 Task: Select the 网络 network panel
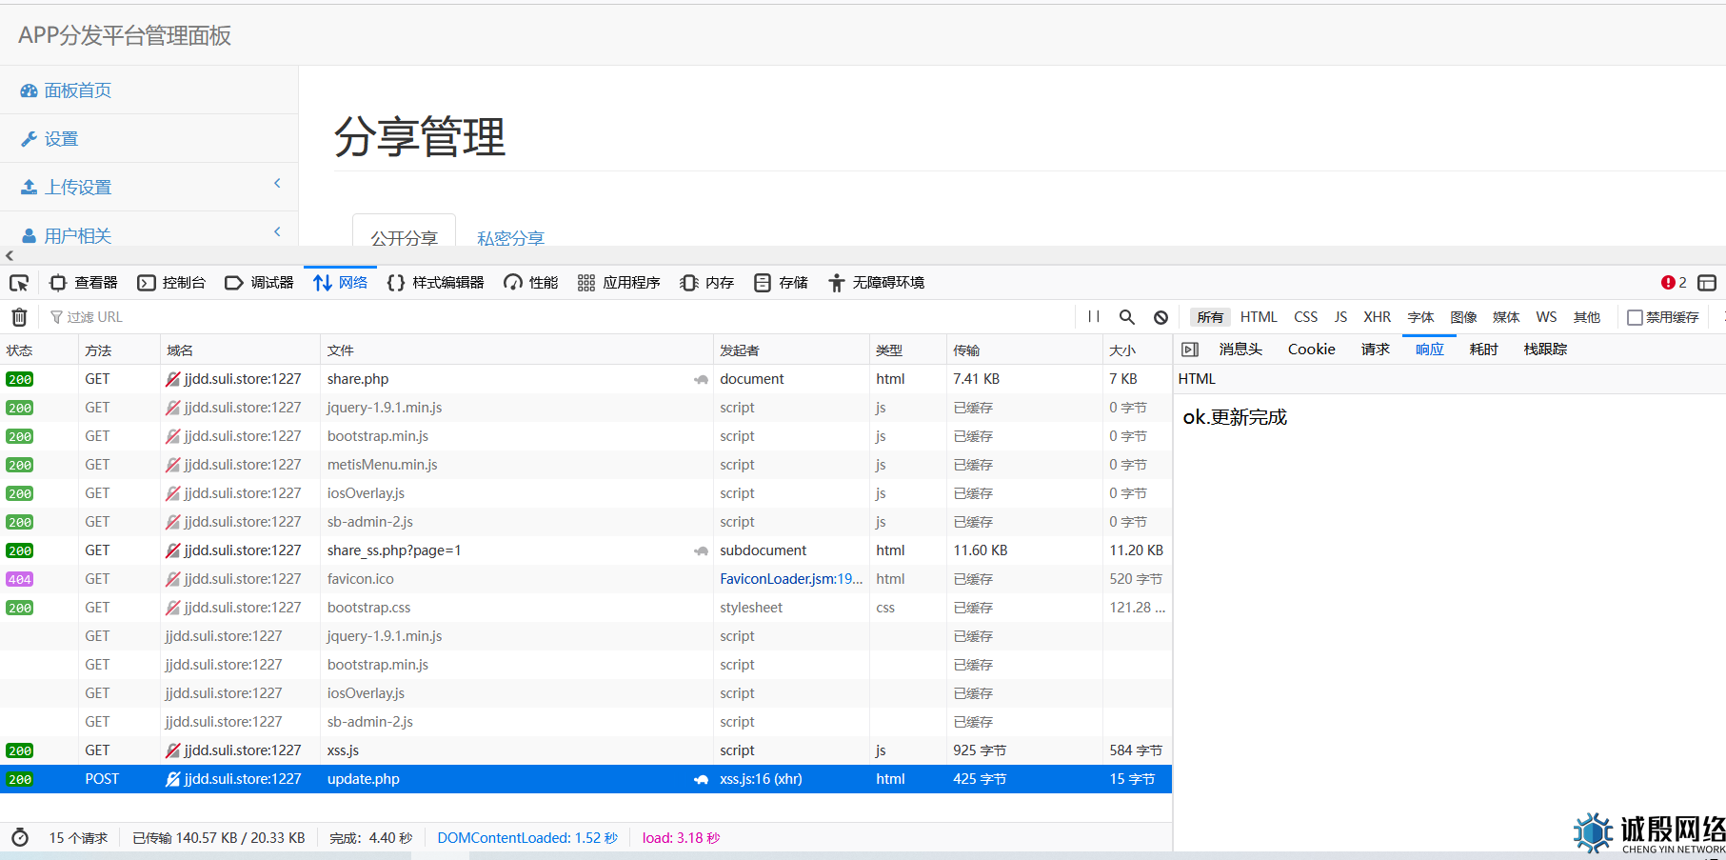tap(340, 283)
